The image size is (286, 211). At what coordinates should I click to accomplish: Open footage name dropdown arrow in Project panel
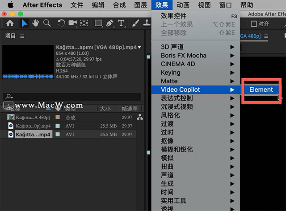(x=139, y=47)
